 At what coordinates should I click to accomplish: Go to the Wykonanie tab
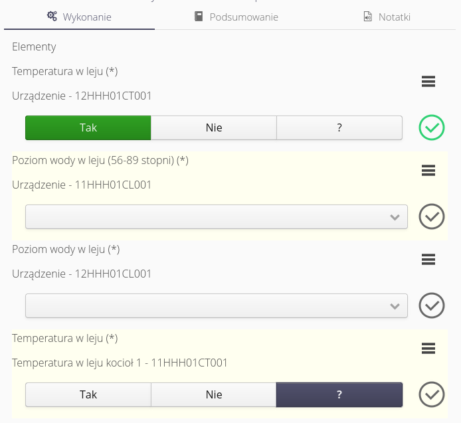[x=79, y=17]
